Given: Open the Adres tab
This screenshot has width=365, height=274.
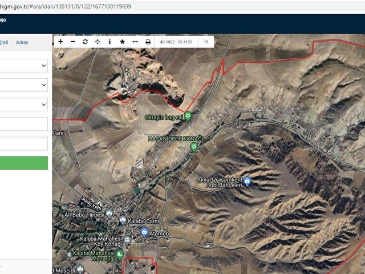Looking at the screenshot, I should pos(22,42).
